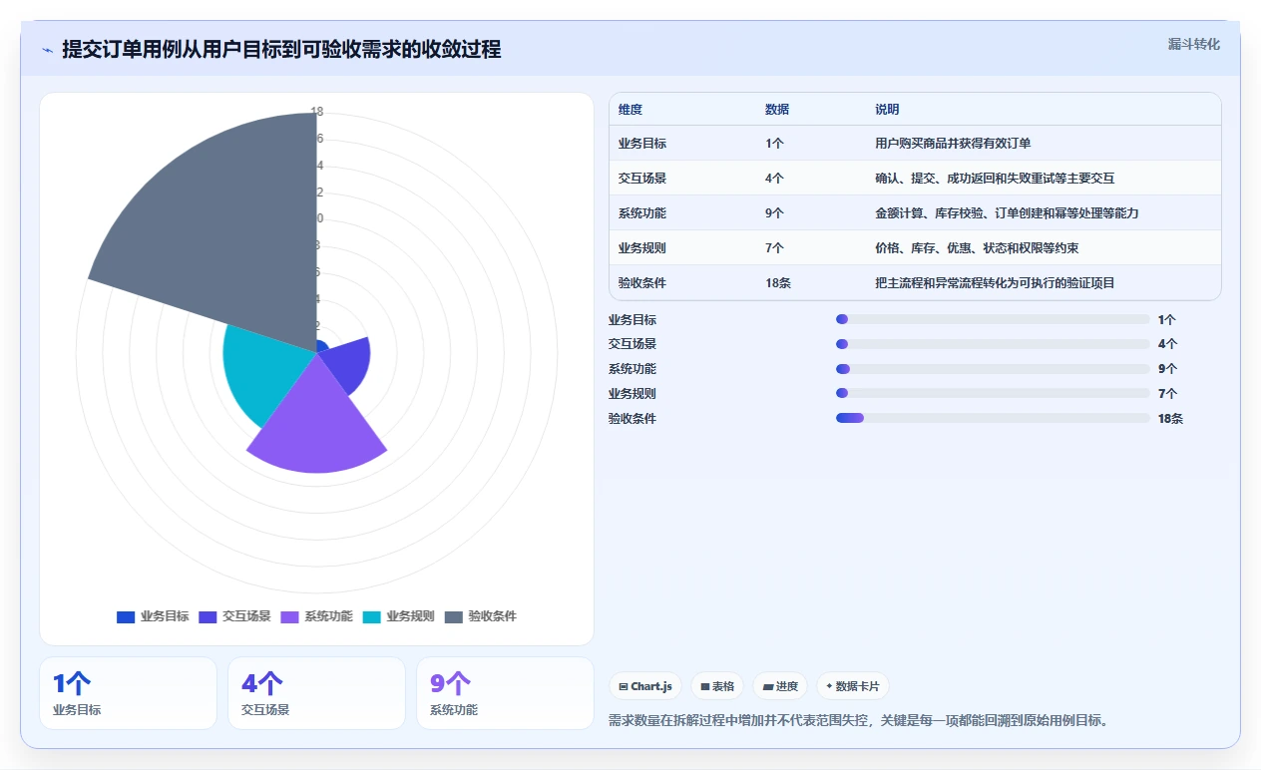Toggle 业务目标 legend color box
This screenshot has height=770, width=1261.
tap(126, 616)
